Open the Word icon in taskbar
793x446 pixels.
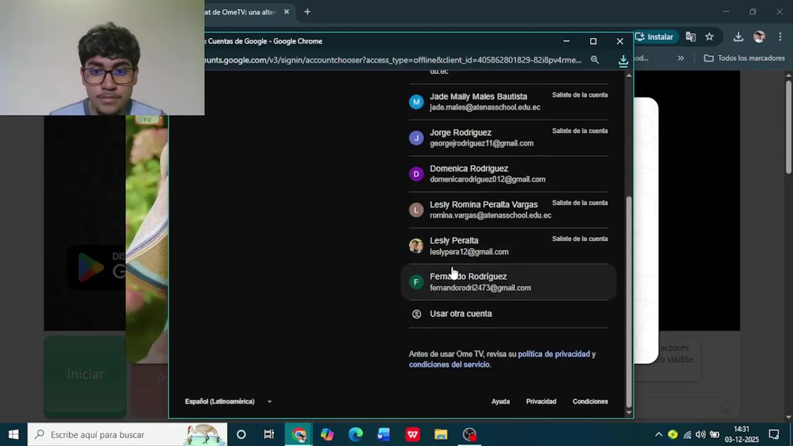[383, 434]
